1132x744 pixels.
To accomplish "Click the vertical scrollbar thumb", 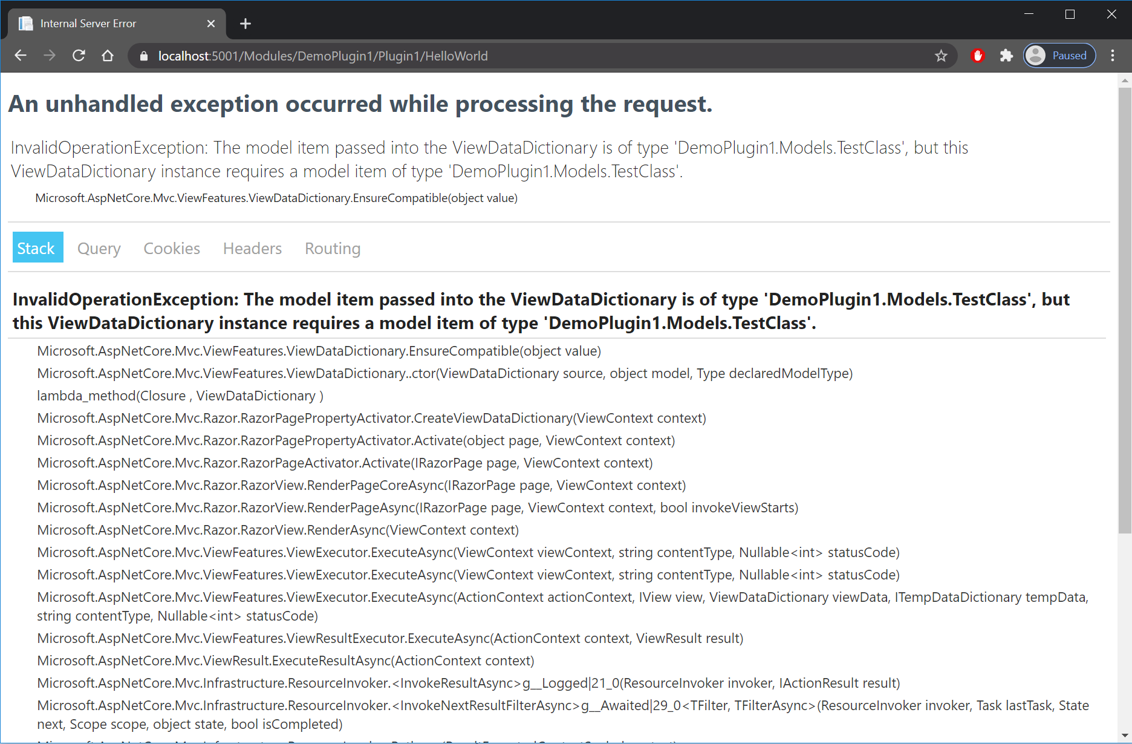I will pos(1125,308).
